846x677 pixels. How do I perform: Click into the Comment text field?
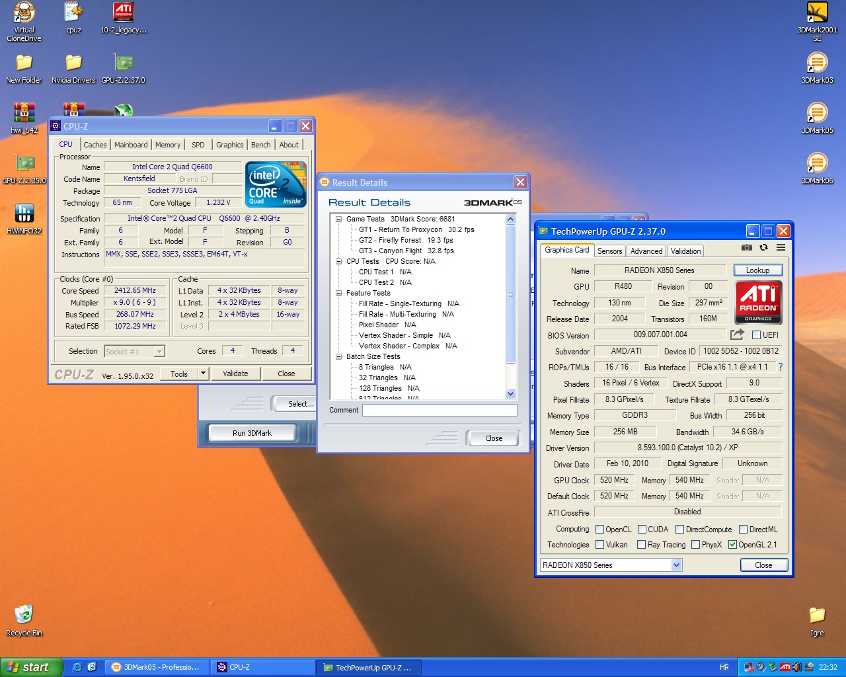click(440, 411)
